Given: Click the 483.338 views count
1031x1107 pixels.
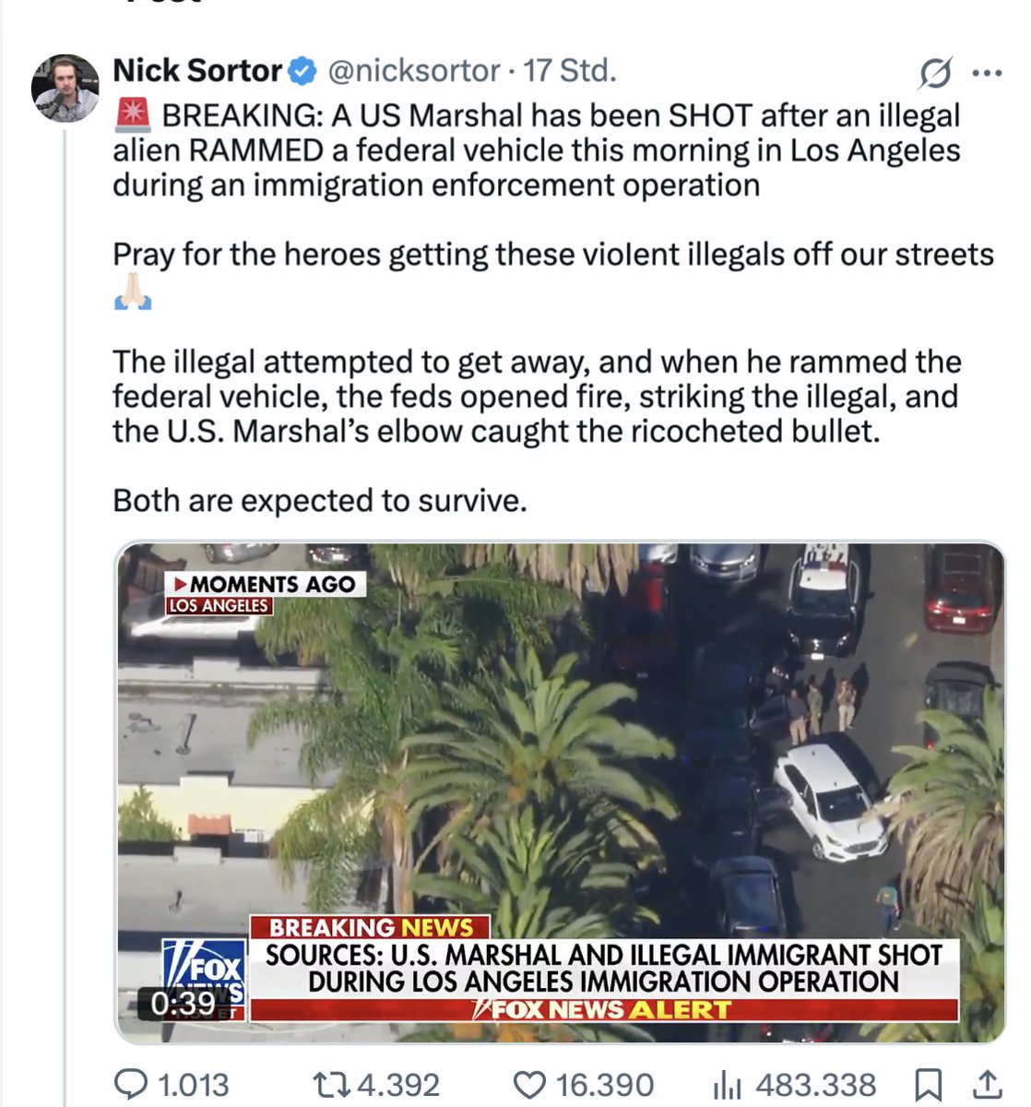Looking at the screenshot, I should pos(816,1085).
